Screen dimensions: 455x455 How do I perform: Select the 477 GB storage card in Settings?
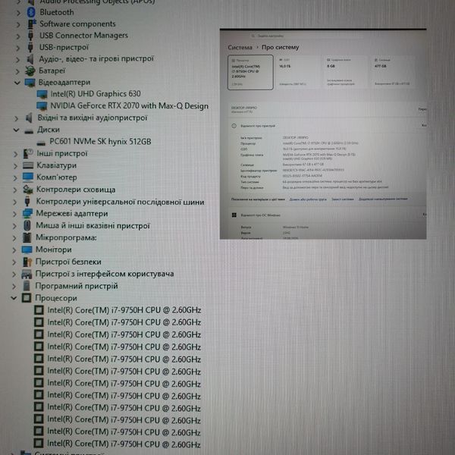(392, 72)
